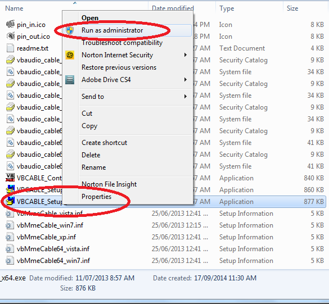Click the VBCABLE_ControlPanel VB application icon
The image size is (329, 304).
point(10,178)
